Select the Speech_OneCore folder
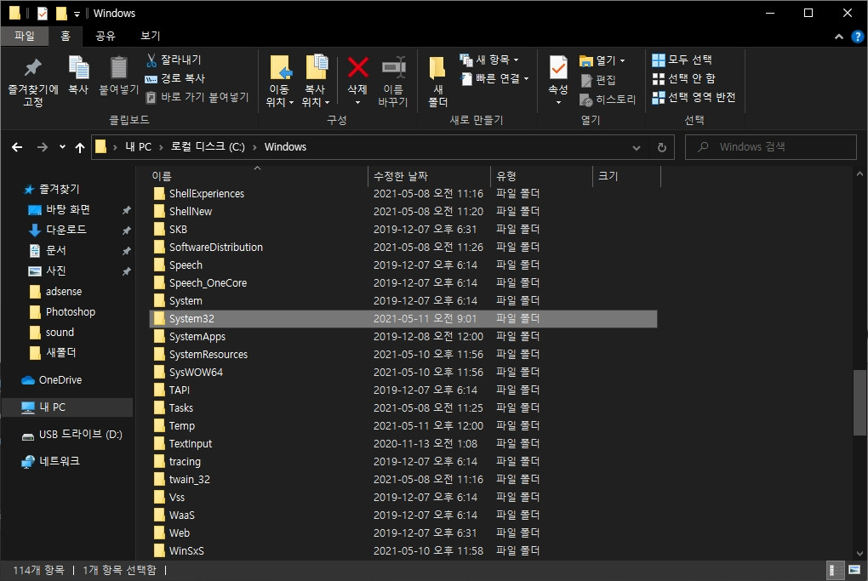This screenshot has height=581, width=868. pyautogui.click(x=208, y=283)
